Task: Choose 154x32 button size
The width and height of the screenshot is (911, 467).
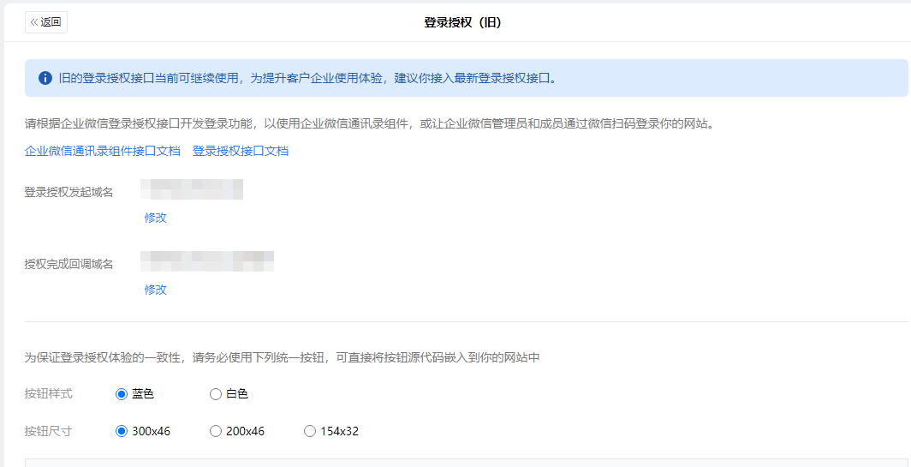Action: tap(310, 432)
